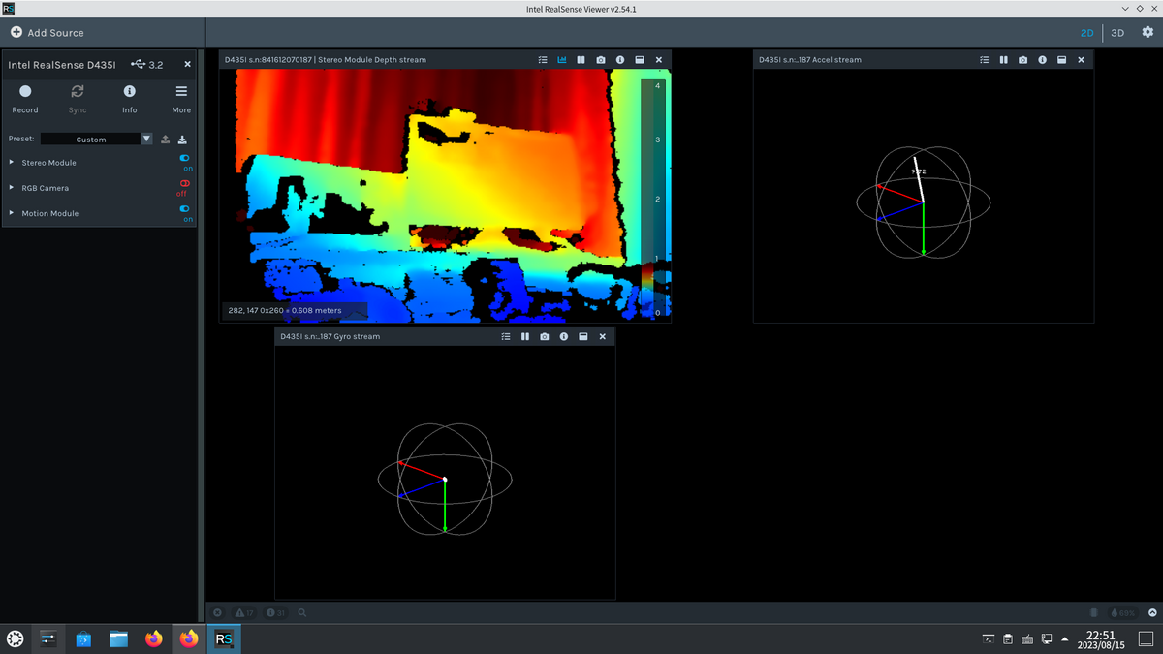Image resolution: width=1163 pixels, height=654 pixels.
Task: Open the Depth stream's list options icon
Action: pyautogui.click(x=543, y=60)
